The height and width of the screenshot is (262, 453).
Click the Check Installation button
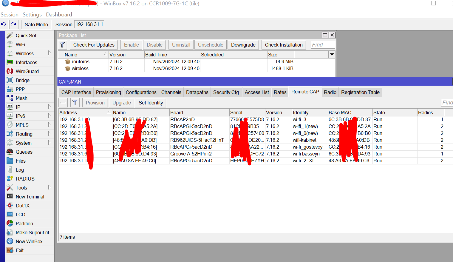[284, 45]
